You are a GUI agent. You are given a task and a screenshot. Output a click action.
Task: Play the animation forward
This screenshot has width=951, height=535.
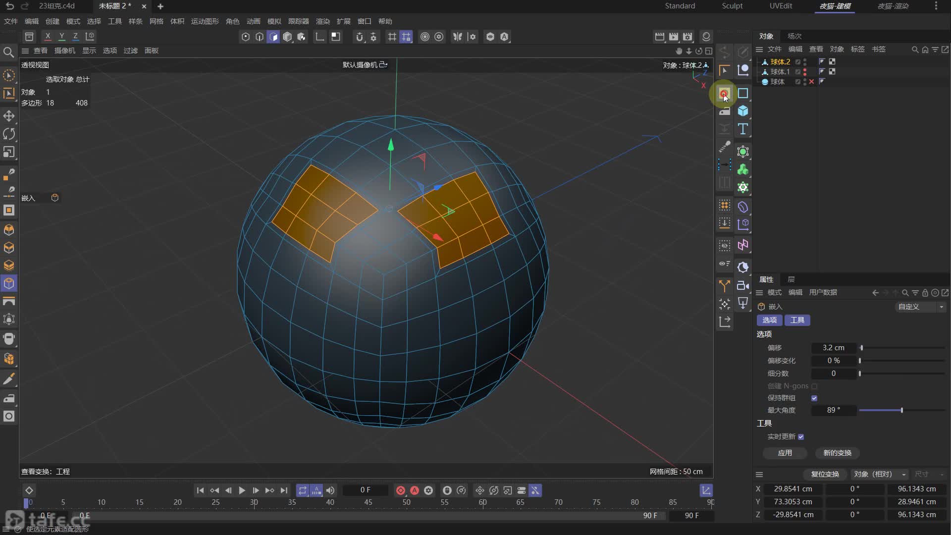click(242, 490)
